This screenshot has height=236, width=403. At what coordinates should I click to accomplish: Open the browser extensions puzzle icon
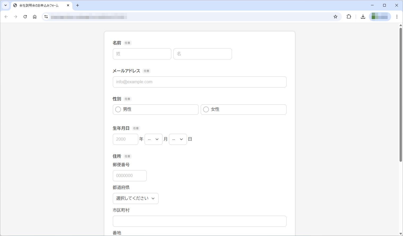[349, 16]
